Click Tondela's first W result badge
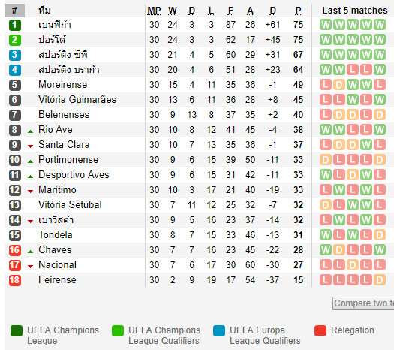The image size is (394, 350). pos(326,235)
